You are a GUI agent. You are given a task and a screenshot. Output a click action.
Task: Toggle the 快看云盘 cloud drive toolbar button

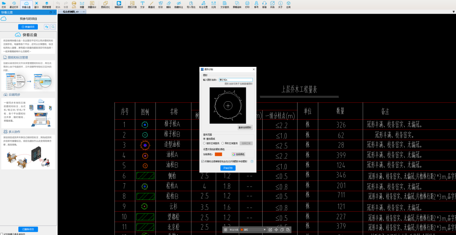[26, 4]
